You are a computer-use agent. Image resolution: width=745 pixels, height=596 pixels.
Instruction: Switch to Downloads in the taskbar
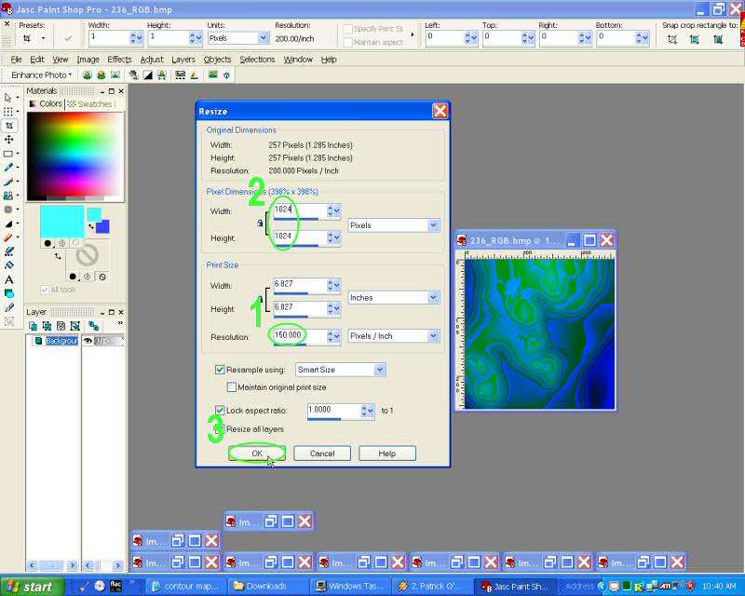266,587
